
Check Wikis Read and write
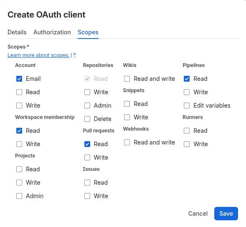tap(127, 79)
